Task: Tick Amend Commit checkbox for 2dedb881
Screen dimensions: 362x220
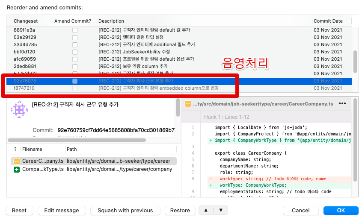Action: [x=75, y=67]
